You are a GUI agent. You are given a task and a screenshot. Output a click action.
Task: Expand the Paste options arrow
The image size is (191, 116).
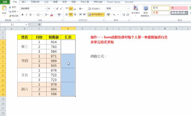pyautogui.click(x=4, y=16)
